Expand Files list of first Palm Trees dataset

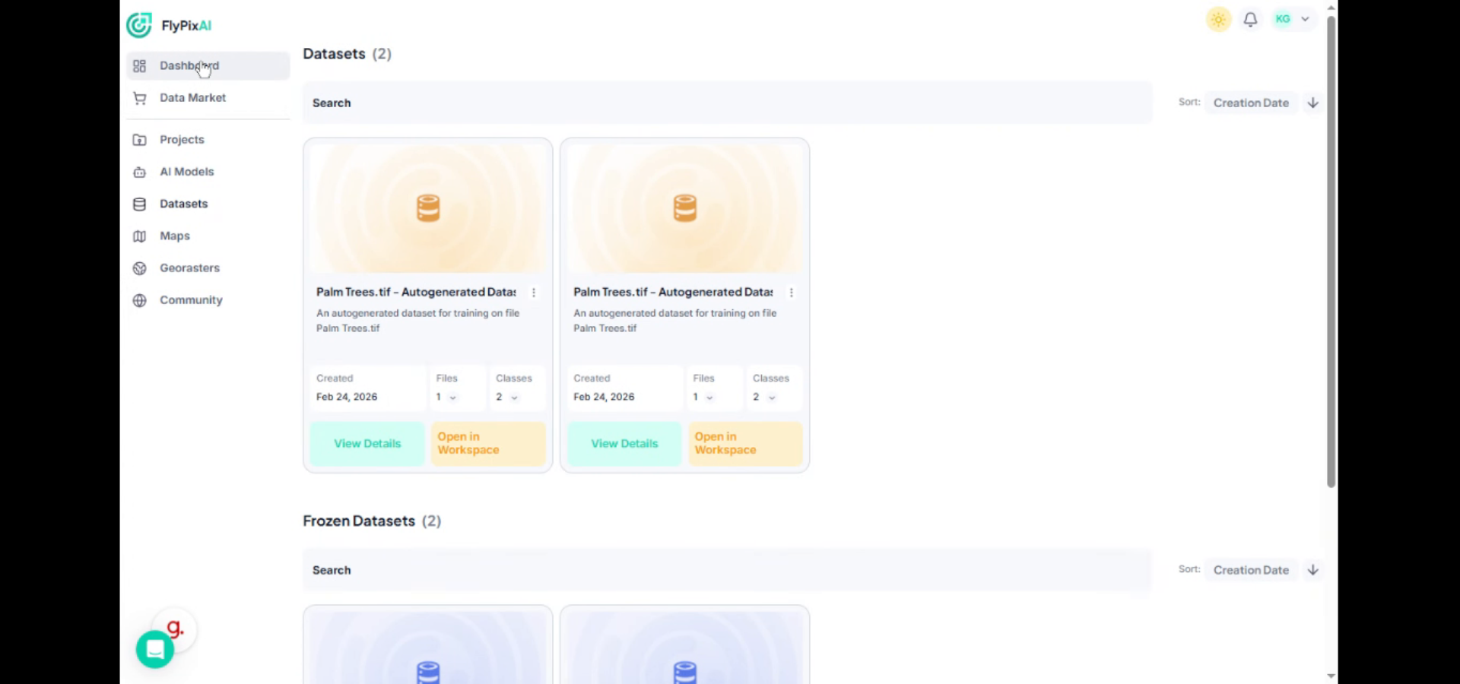click(452, 397)
